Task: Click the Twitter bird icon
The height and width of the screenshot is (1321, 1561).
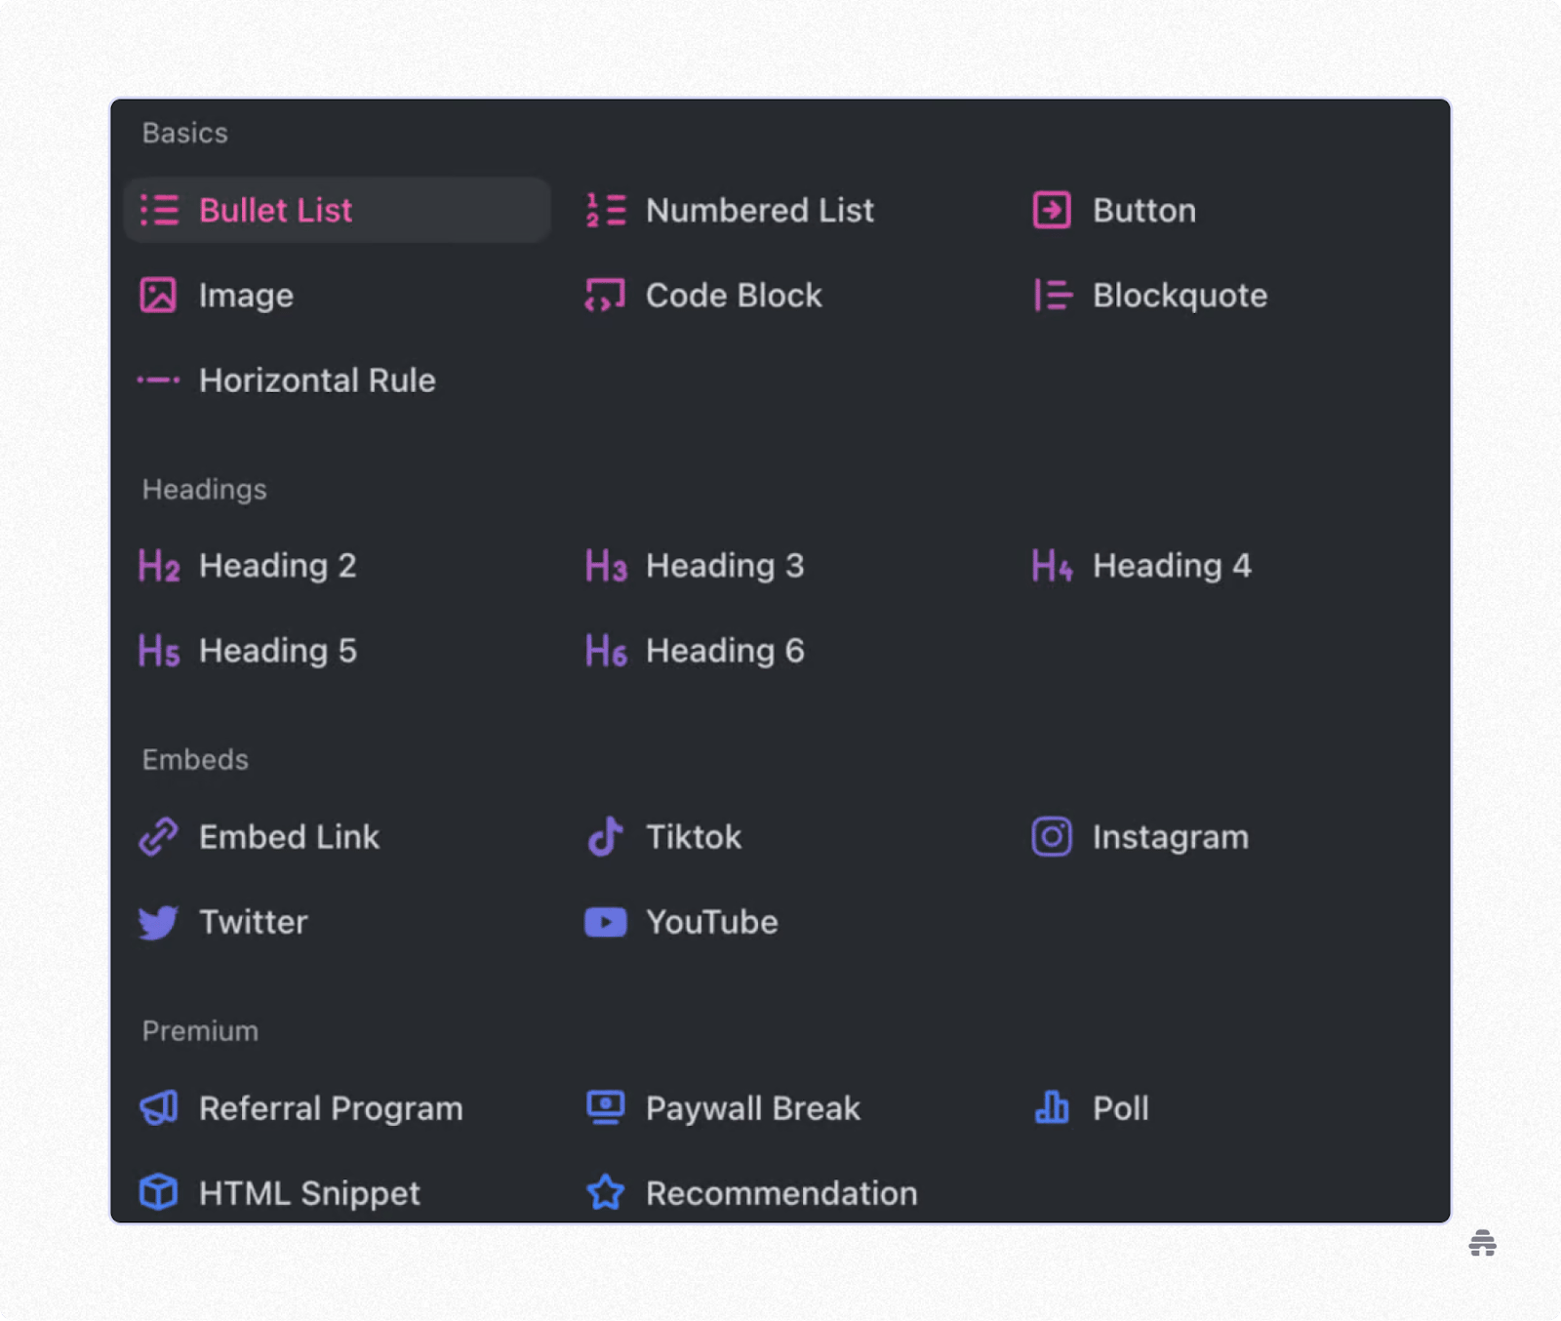Action: pos(158,922)
